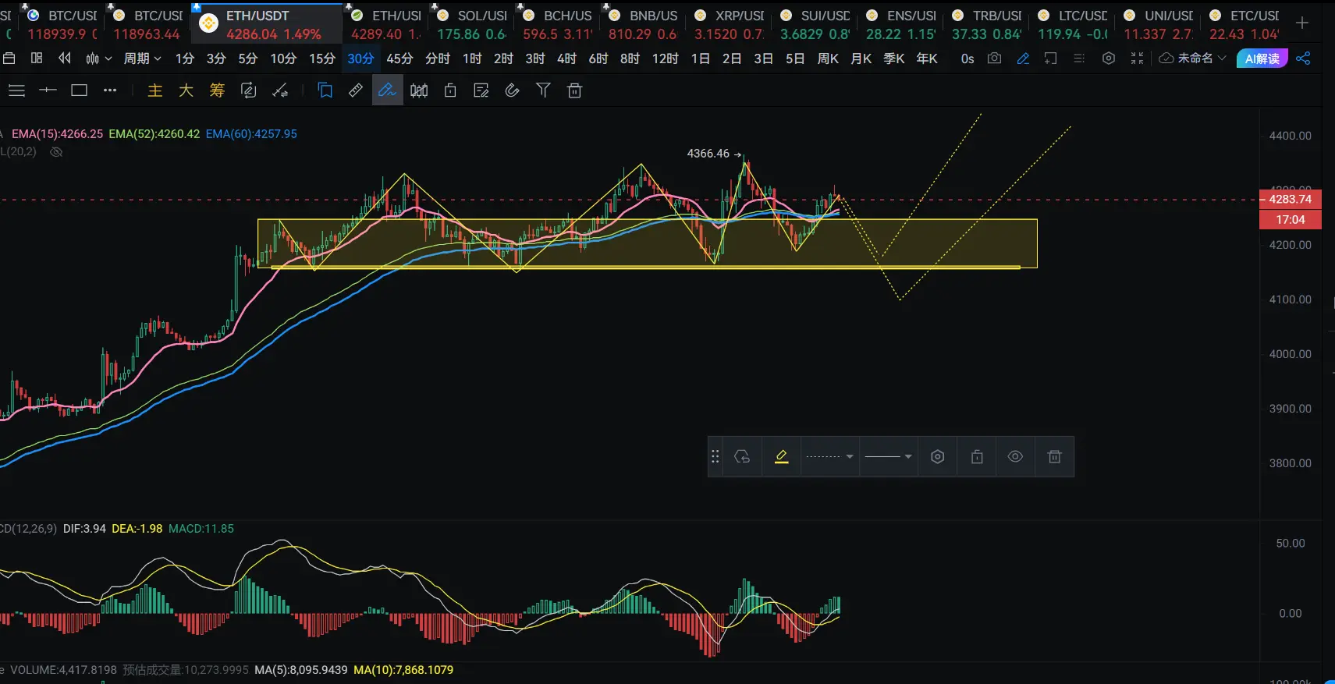The height and width of the screenshot is (684, 1335).
Task: Click the trendline swap arrows icon
Action: tap(280, 90)
